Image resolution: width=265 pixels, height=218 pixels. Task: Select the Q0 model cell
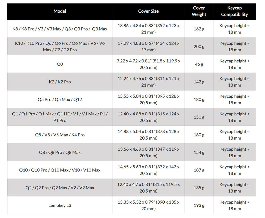[60, 64]
